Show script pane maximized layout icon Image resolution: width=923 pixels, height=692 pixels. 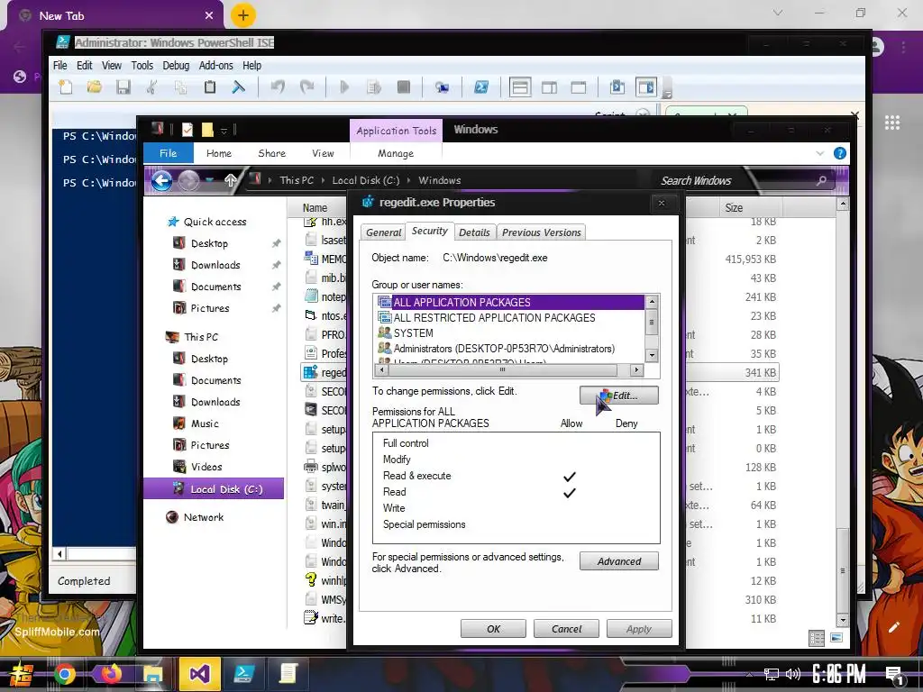click(x=579, y=87)
